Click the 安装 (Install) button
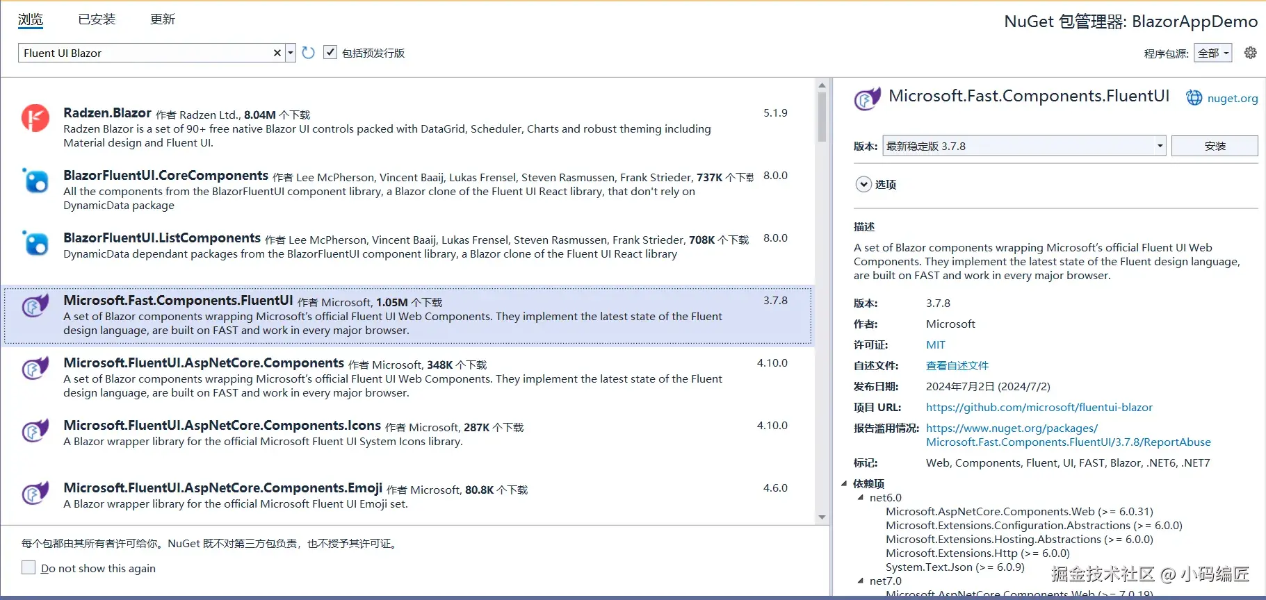 click(1215, 146)
